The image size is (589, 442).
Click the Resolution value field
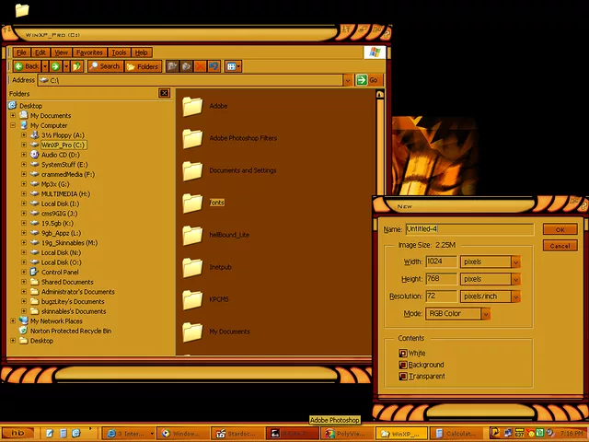(x=442, y=297)
